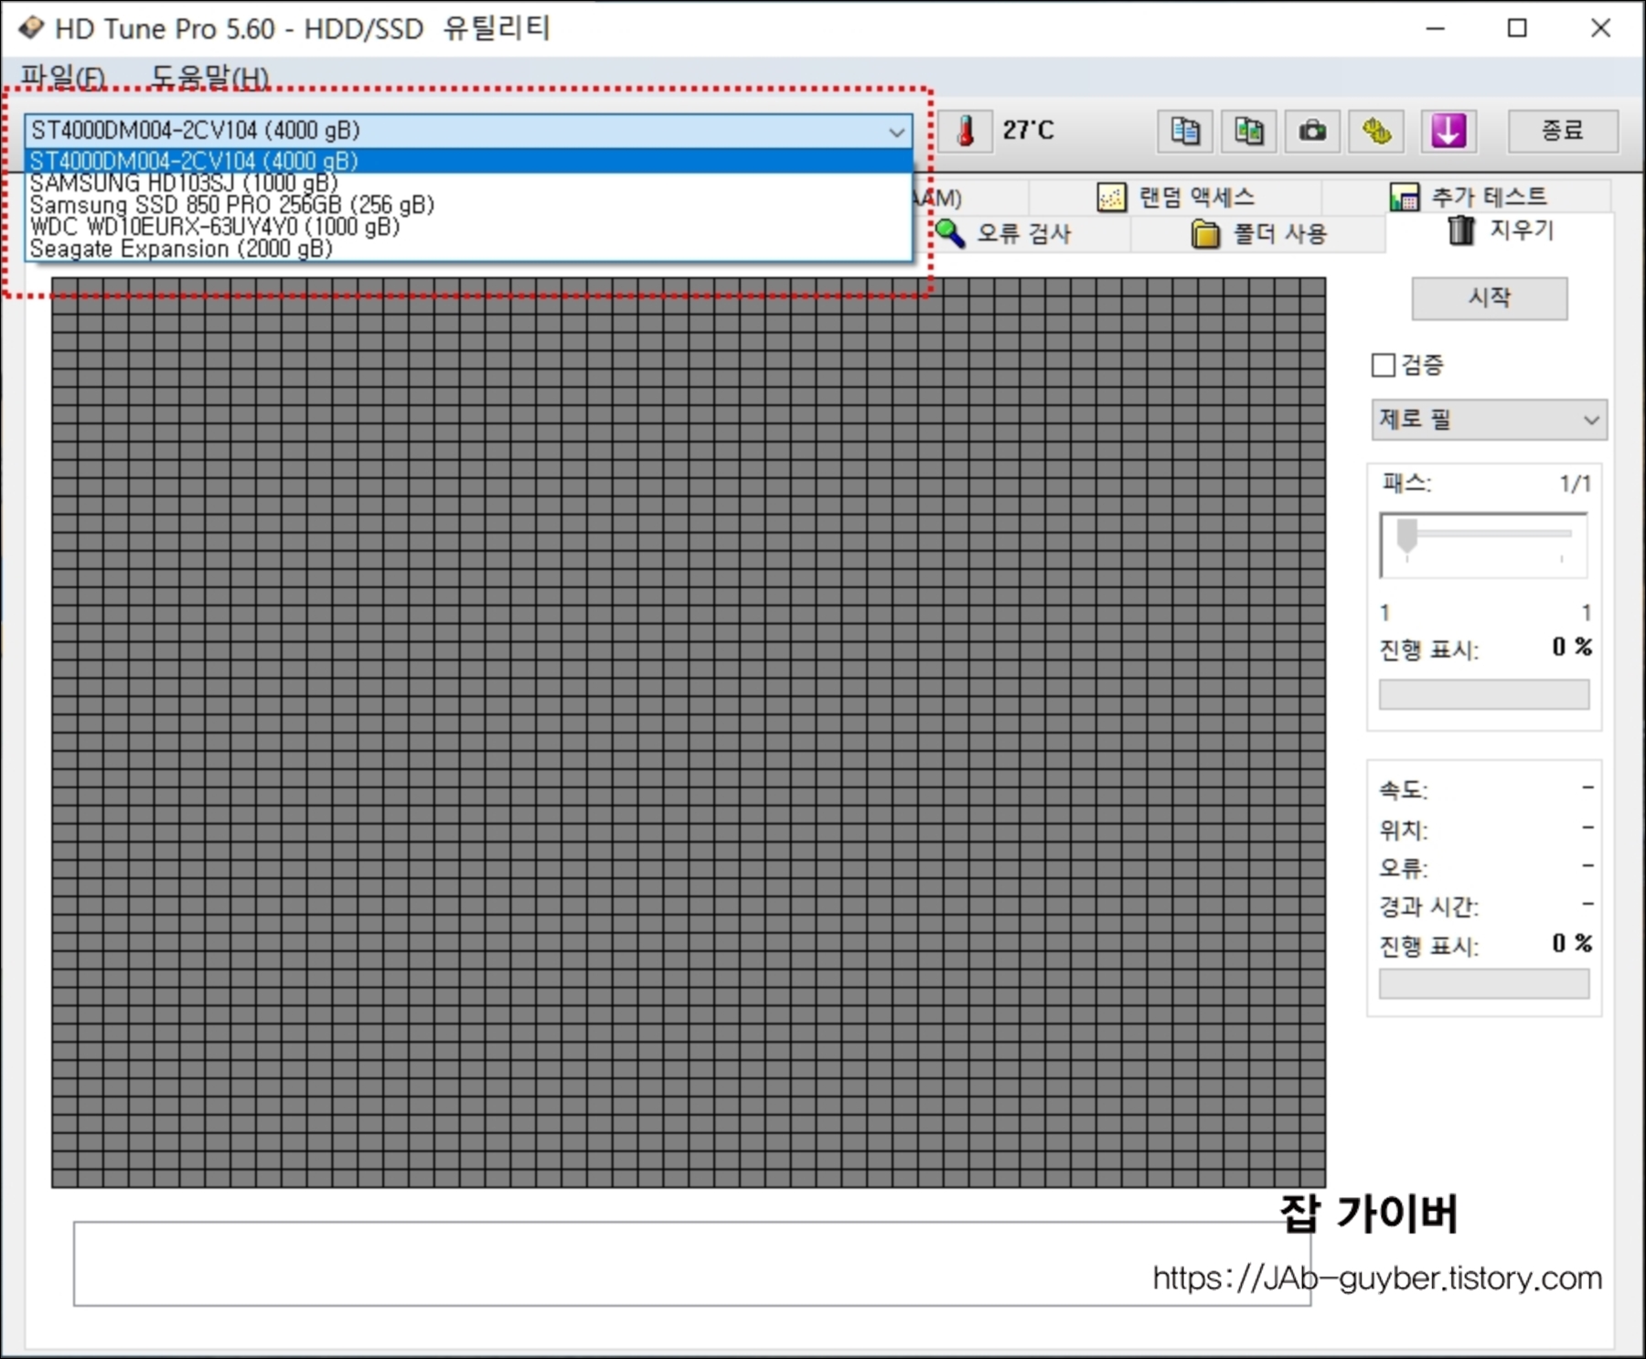The image size is (1646, 1359).
Task: Select WDC WD10EURX-63UY4Y0 (1000 gB) drive
Action: pyautogui.click(x=468, y=227)
